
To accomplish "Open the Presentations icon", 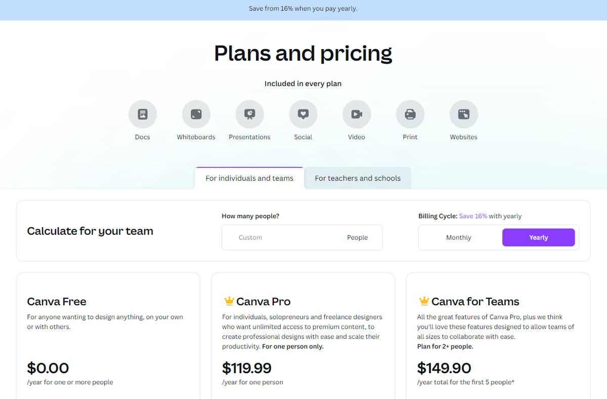I will [249, 114].
